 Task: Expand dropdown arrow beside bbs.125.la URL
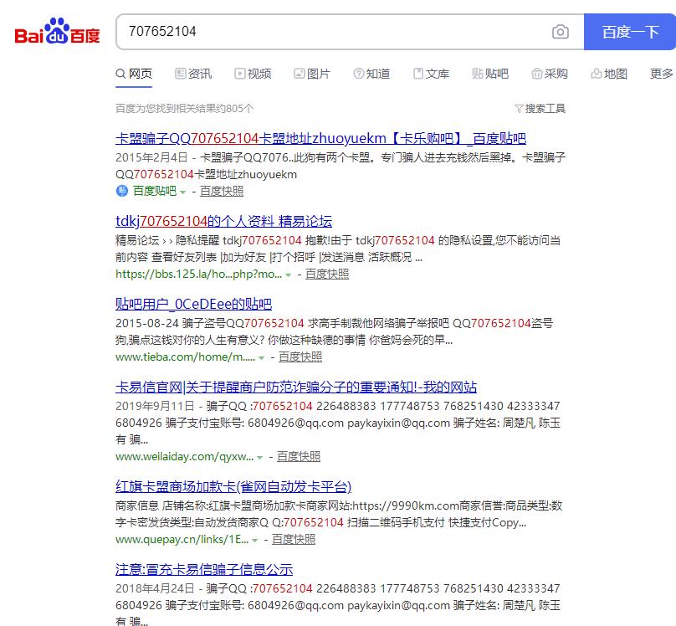288,275
